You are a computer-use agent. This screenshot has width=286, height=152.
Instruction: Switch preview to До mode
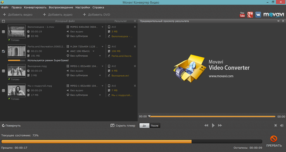pyautogui.click(x=144, y=126)
